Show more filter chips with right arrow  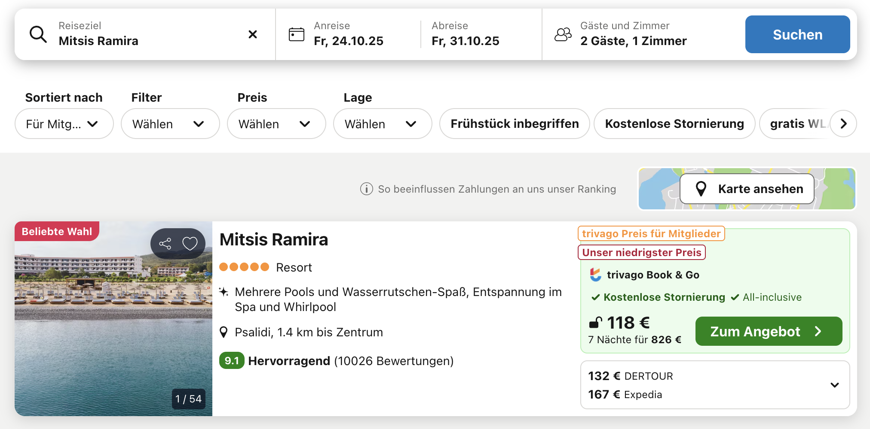(x=843, y=124)
